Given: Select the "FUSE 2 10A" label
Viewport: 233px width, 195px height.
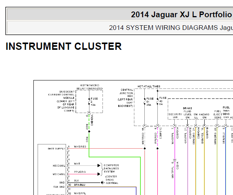Looking at the screenshot, I should tap(94, 102).
